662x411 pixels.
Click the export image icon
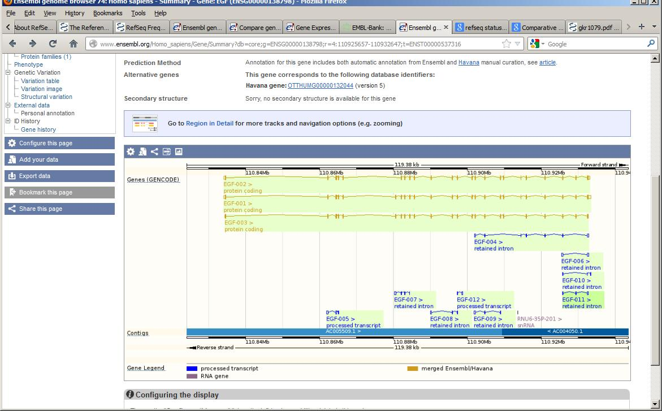pyautogui.click(x=179, y=152)
